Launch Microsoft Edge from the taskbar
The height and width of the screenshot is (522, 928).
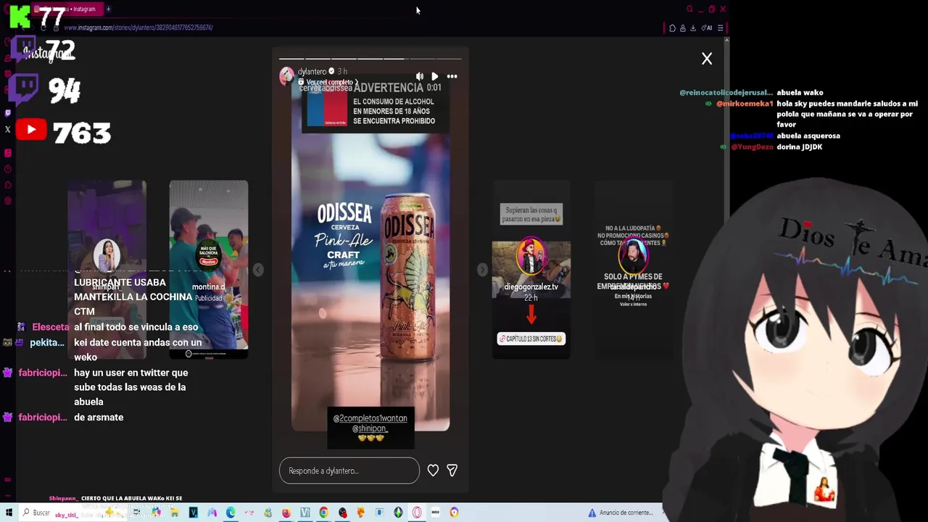[x=231, y=513]
